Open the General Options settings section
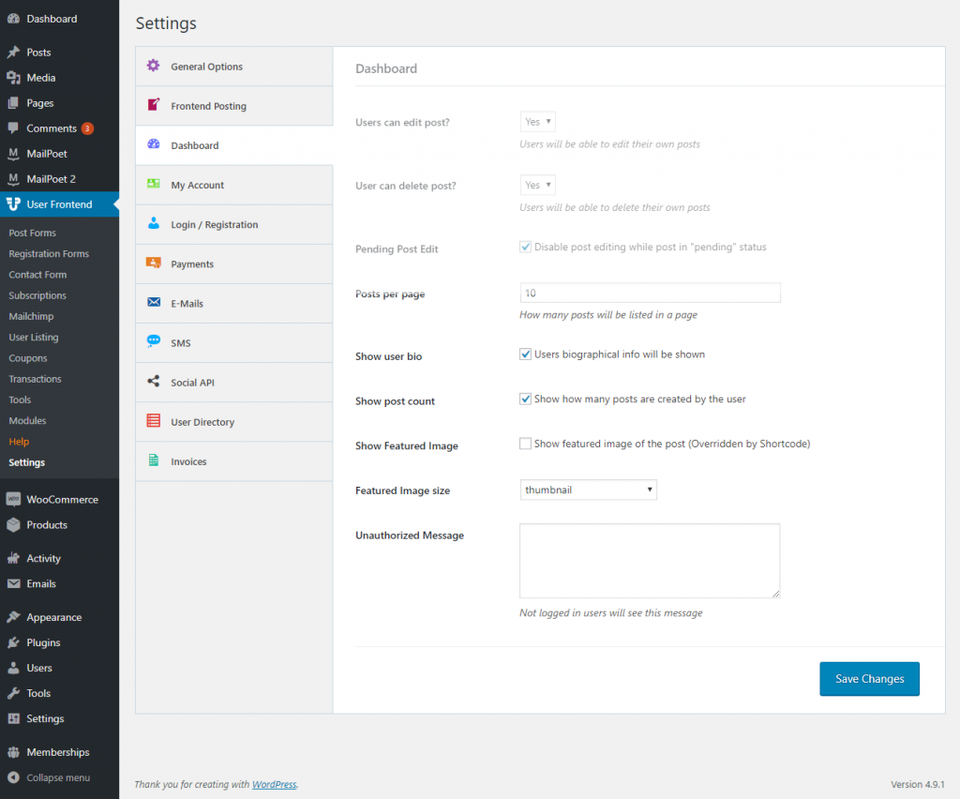The image size is (960, 799). (208, 67)
